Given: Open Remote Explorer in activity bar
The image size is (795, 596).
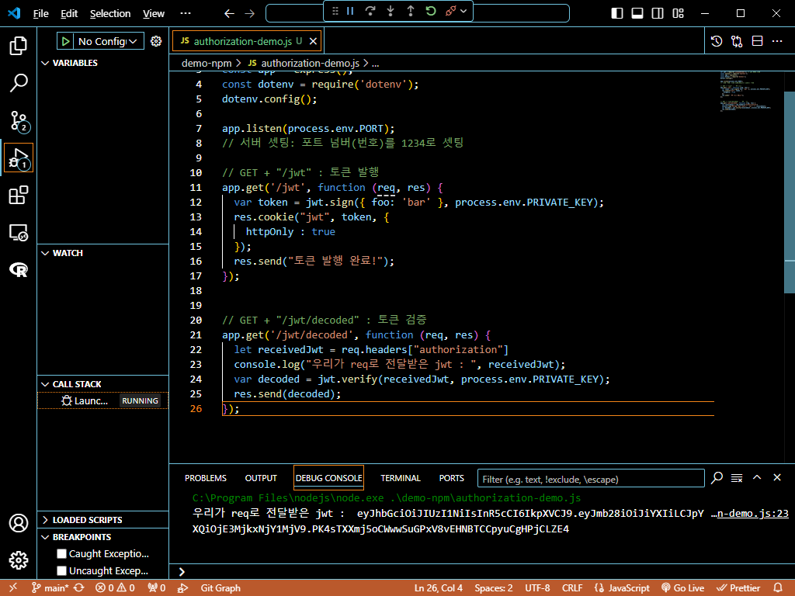Looking at the screenshot, I should [19, 233].
